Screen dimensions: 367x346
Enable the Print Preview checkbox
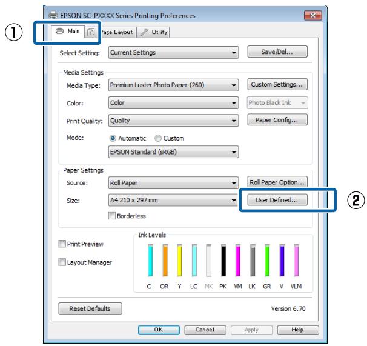pos(62,244)
